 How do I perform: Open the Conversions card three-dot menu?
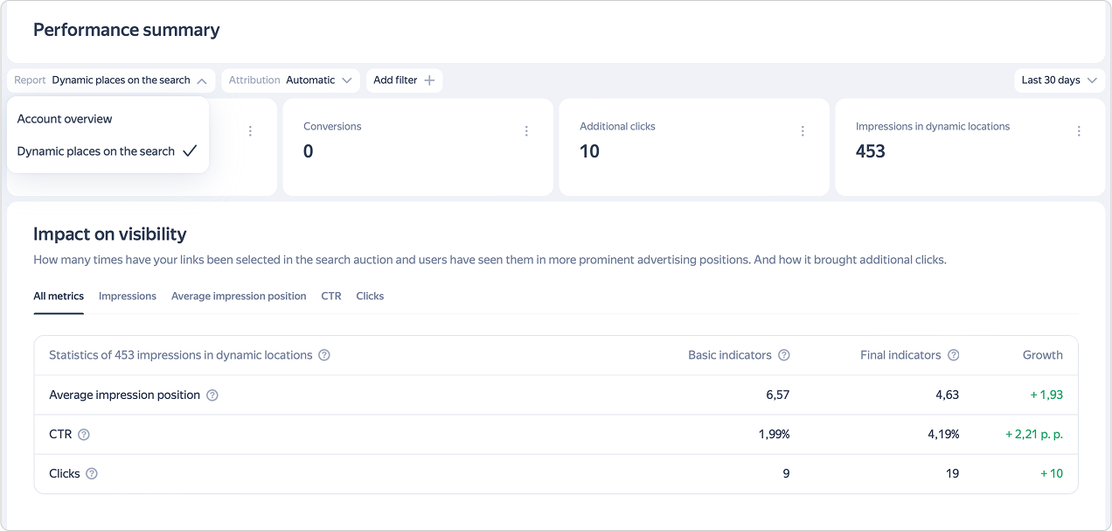pyautogui.click(x=526, y=131)
